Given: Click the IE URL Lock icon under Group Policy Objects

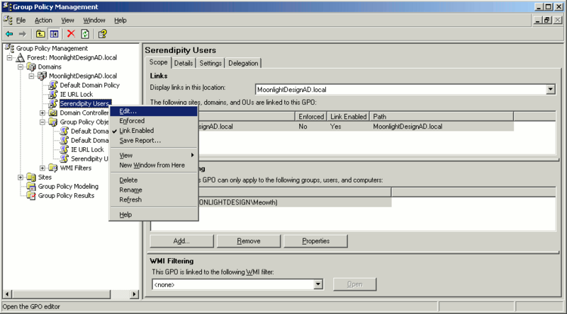Looking at the screenshot, I should click(x=64, y=149).
